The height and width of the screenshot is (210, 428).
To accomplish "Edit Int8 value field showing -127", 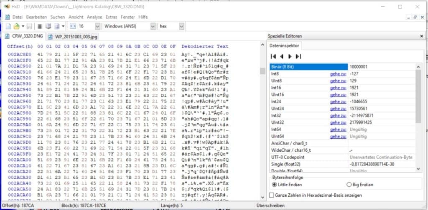I will tap(381, 74).
